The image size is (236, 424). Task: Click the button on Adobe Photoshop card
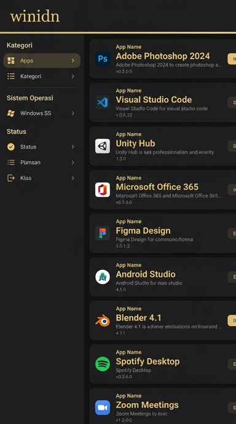coord(232,59)
